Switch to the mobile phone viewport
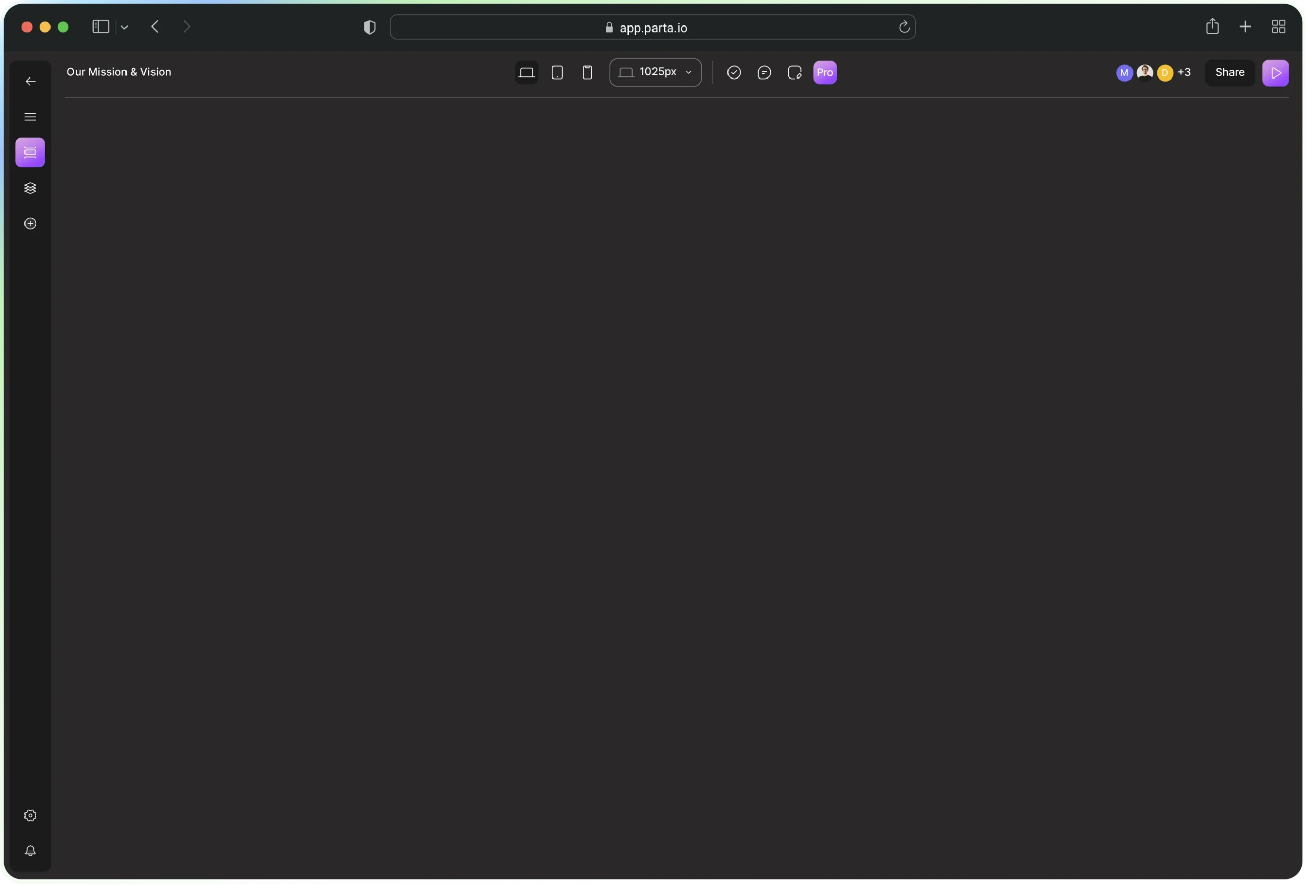 click(587, 72)
